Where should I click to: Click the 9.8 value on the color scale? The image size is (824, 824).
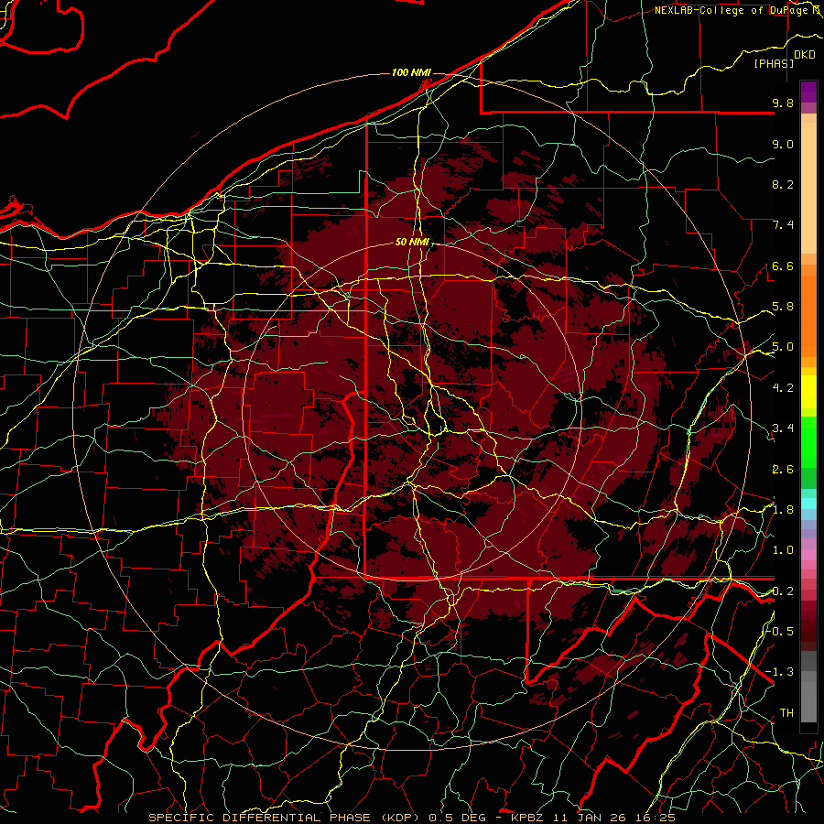pos(783,103)
